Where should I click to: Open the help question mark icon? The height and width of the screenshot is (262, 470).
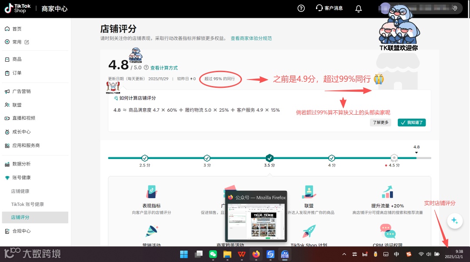301,8
